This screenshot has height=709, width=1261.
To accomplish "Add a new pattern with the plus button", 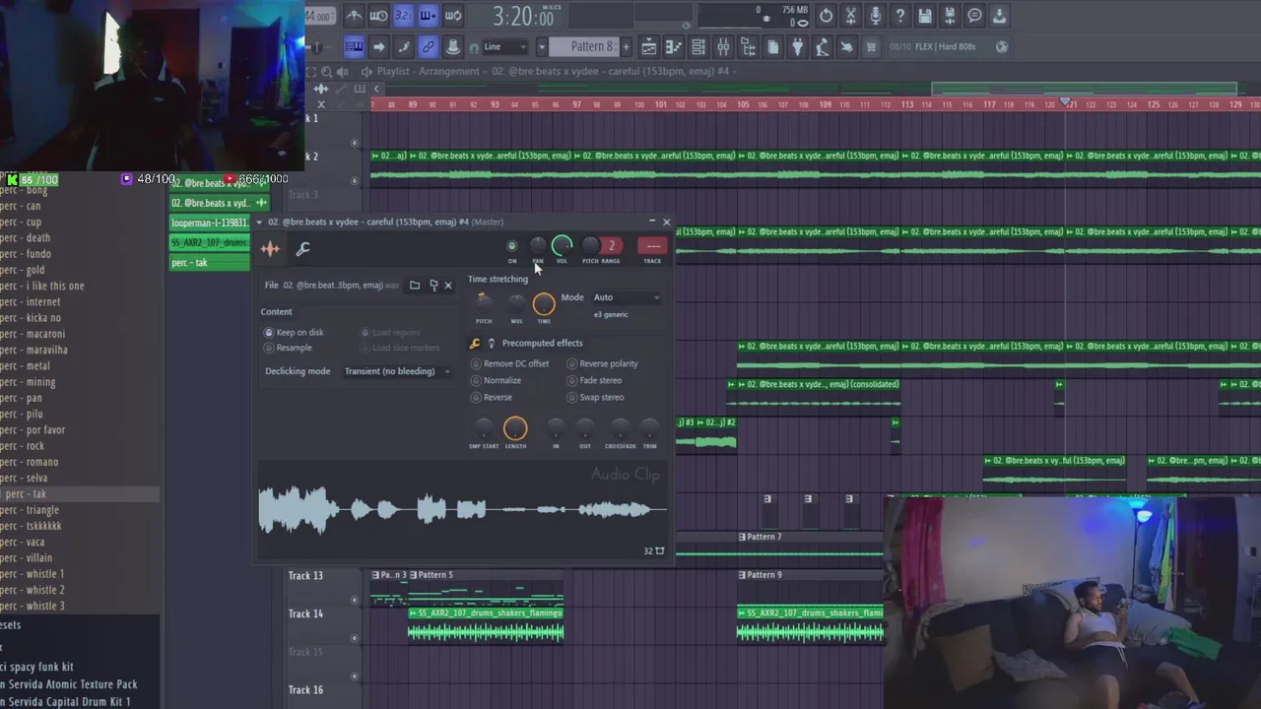I will click(626, 46).
